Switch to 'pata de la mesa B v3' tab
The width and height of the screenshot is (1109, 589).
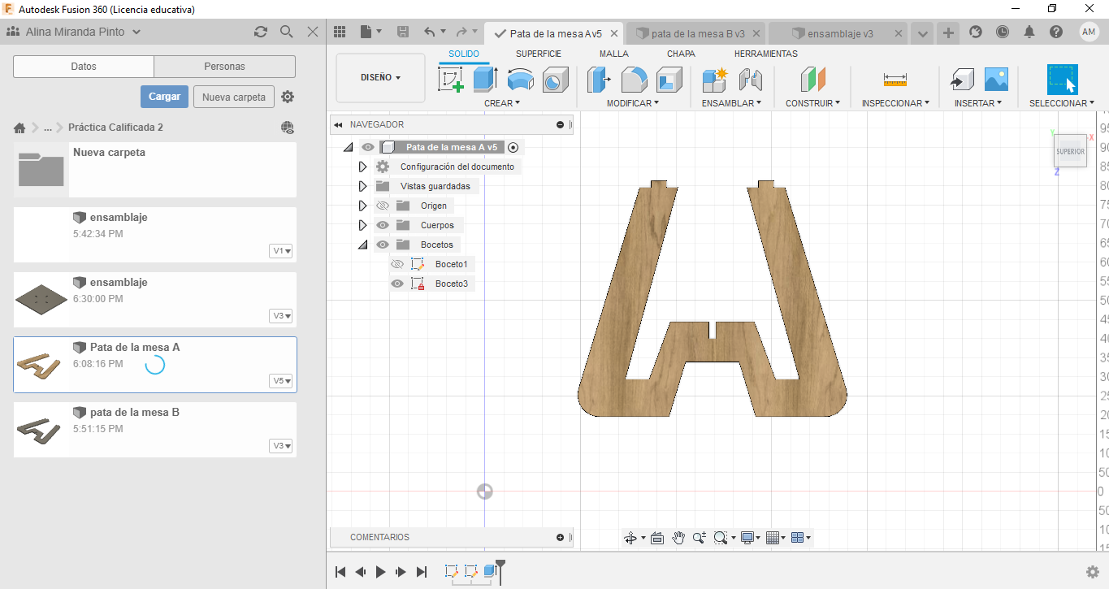click(697, 33)
